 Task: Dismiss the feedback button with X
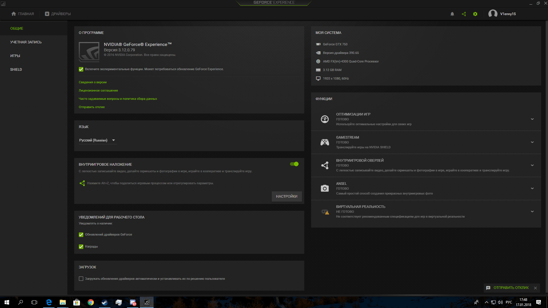click(535, 288)
